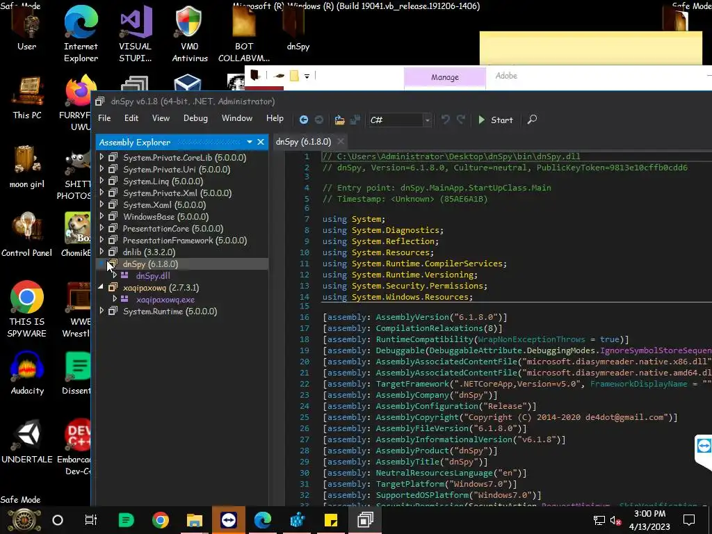Expand the dnSpy.dll module
This screenshot has height=534, width=712.
pos(115,275)
